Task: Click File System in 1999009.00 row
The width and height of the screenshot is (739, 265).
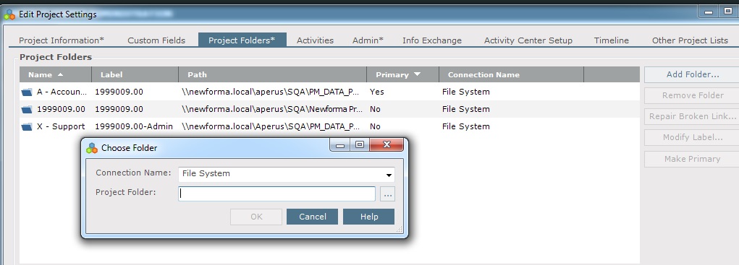Action: pos(465,110)
